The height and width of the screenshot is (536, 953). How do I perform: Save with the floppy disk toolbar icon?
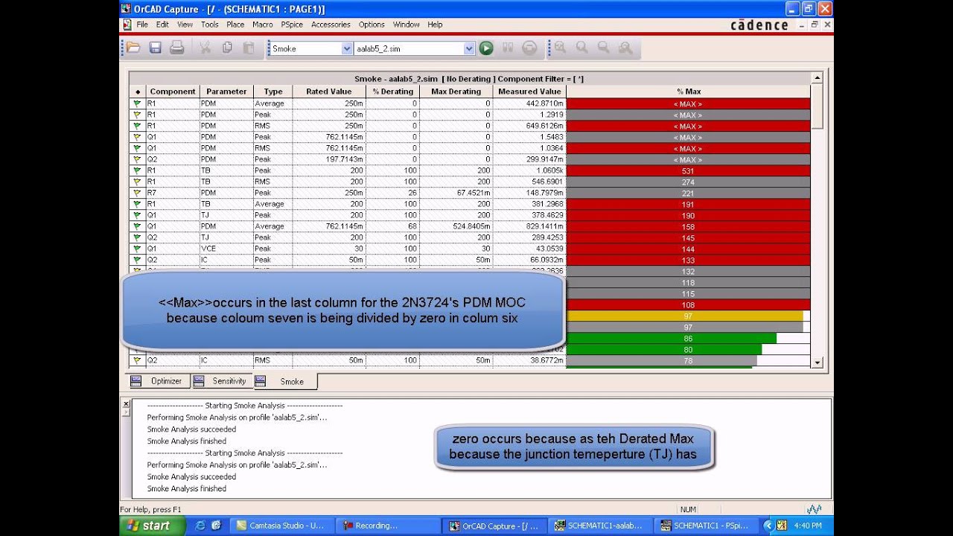(156, 48)
